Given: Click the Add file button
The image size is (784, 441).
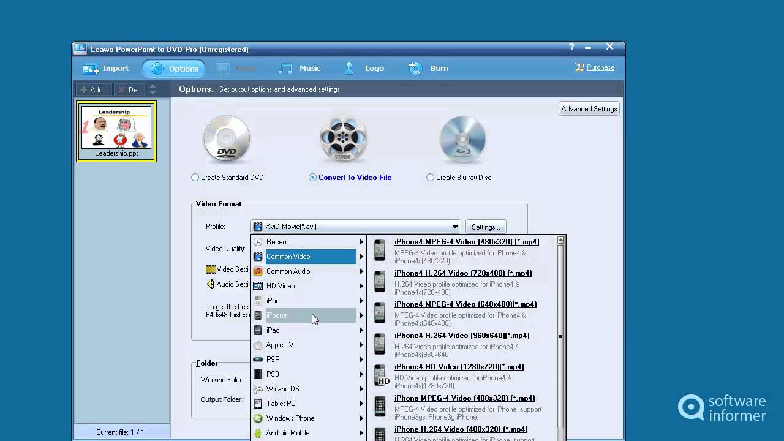Looking at the screenshot, I should 92,89.
